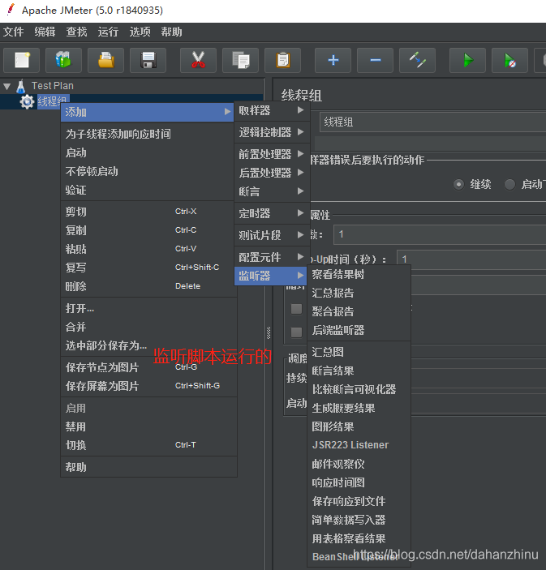
Task: Expand the 取样器 submenu
Action: click(x=272, y=110)
